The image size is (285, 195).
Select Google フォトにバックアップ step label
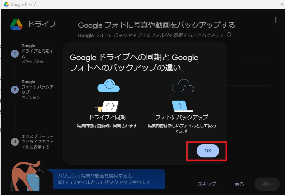[x=37, y=87]
